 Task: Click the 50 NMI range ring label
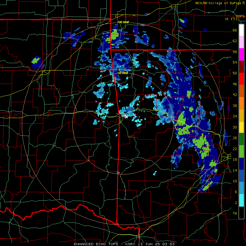click(x=123, y=73)
